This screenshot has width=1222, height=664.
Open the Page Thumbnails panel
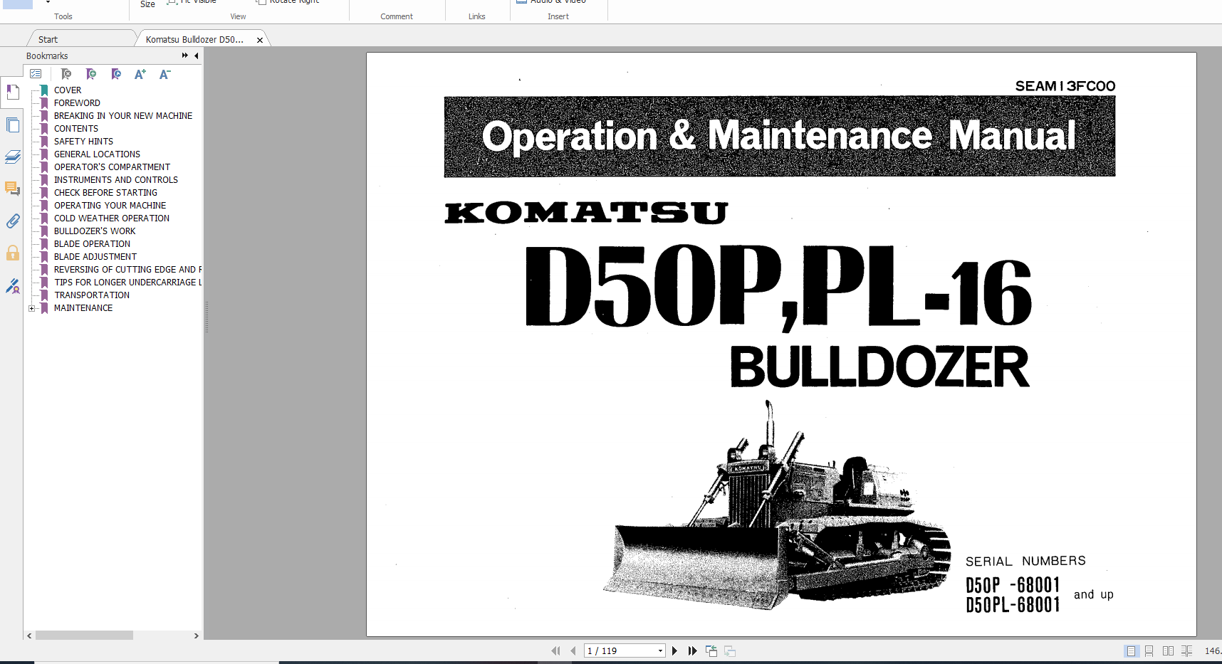coord(13,125)
